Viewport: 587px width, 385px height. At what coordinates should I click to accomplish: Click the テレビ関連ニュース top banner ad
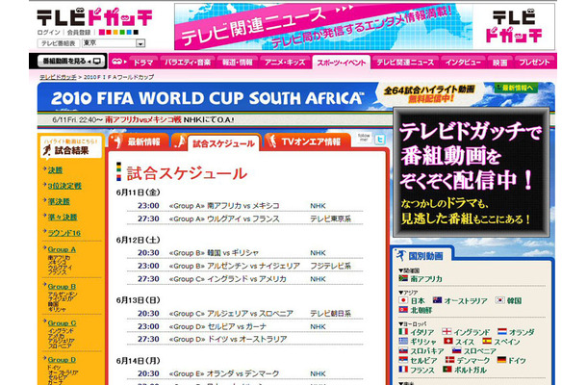click(x=365, y=27)
